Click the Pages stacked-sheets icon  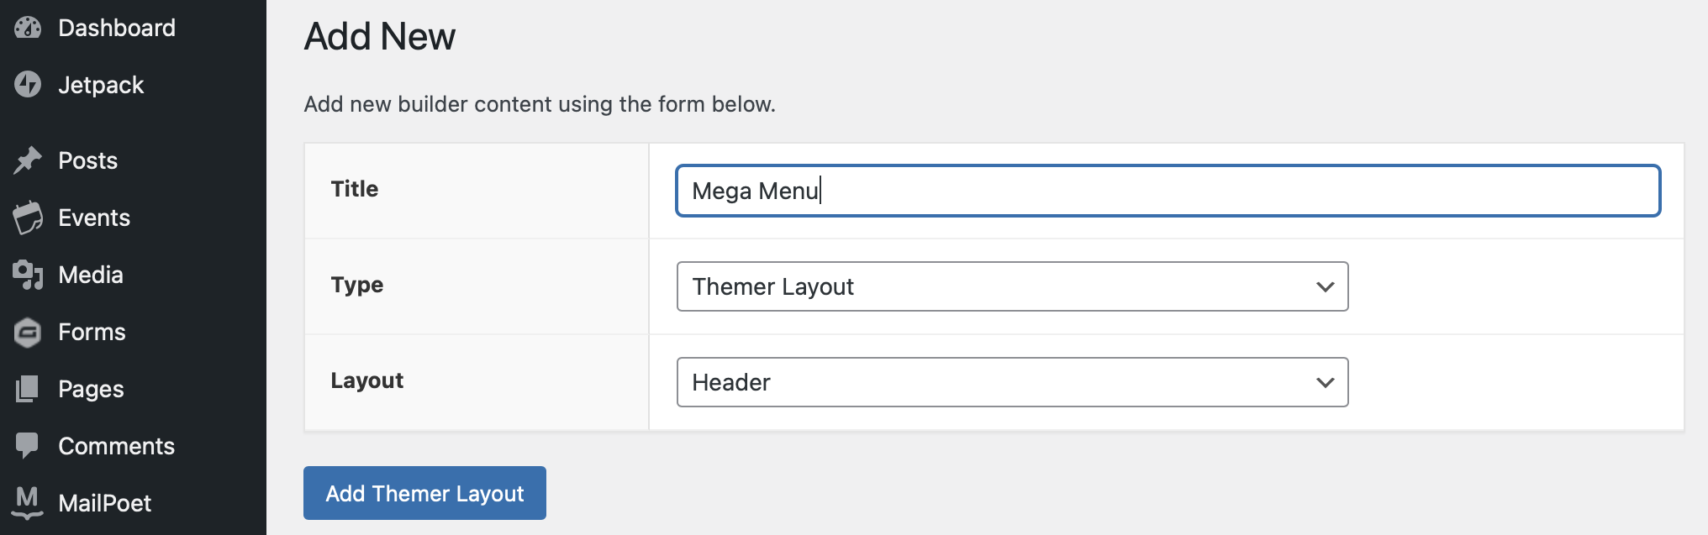click(28, 389)
